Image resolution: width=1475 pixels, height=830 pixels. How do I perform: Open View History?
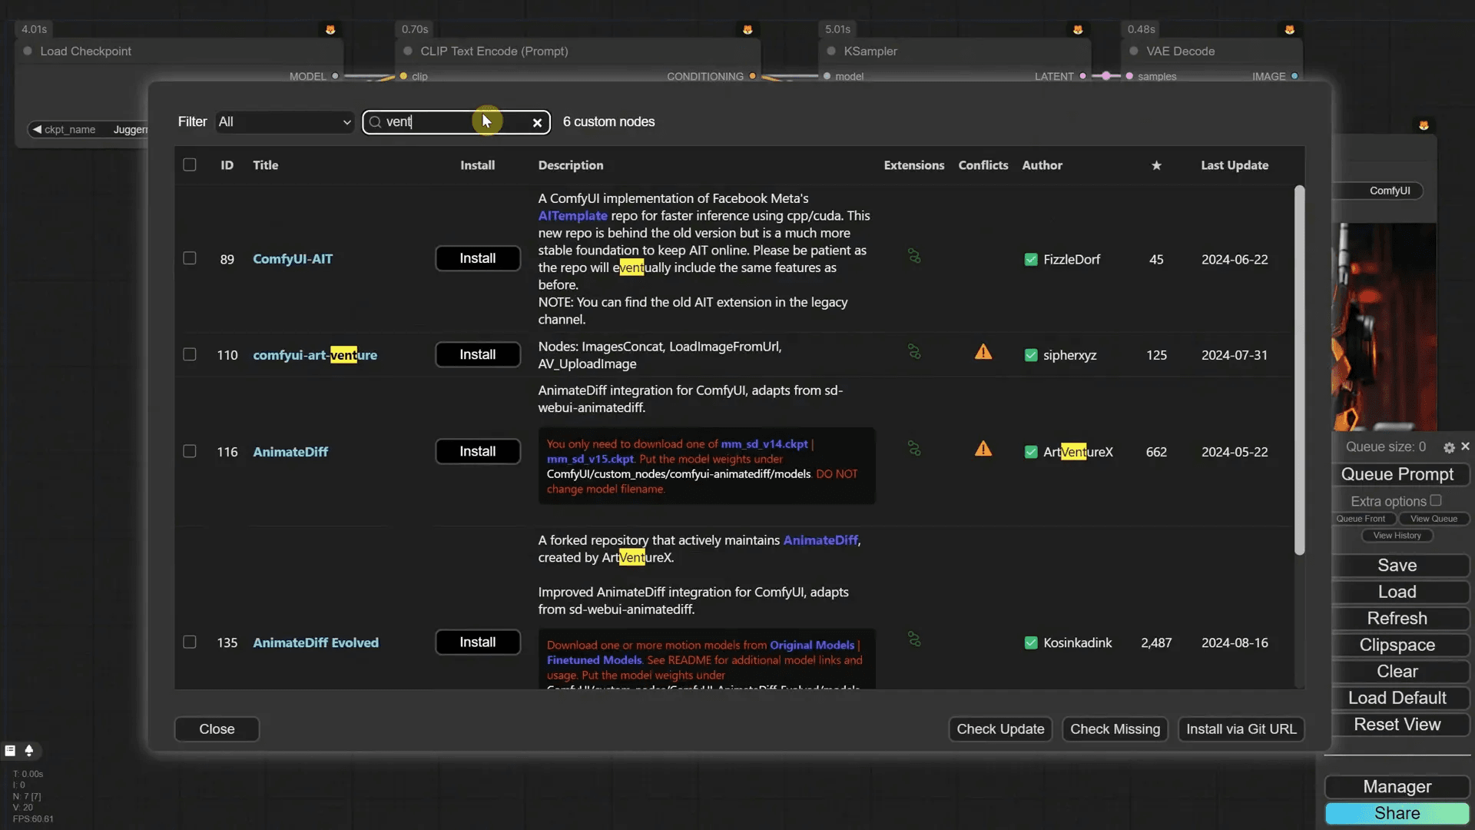(1397, 535)
